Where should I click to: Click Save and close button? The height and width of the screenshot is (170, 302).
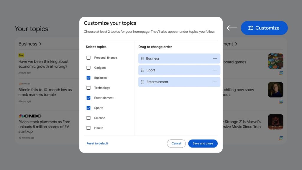click(203, 143)
